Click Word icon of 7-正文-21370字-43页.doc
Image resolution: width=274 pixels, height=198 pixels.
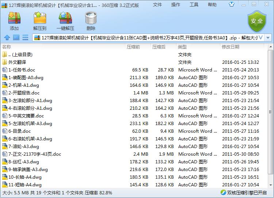point(4,154)
